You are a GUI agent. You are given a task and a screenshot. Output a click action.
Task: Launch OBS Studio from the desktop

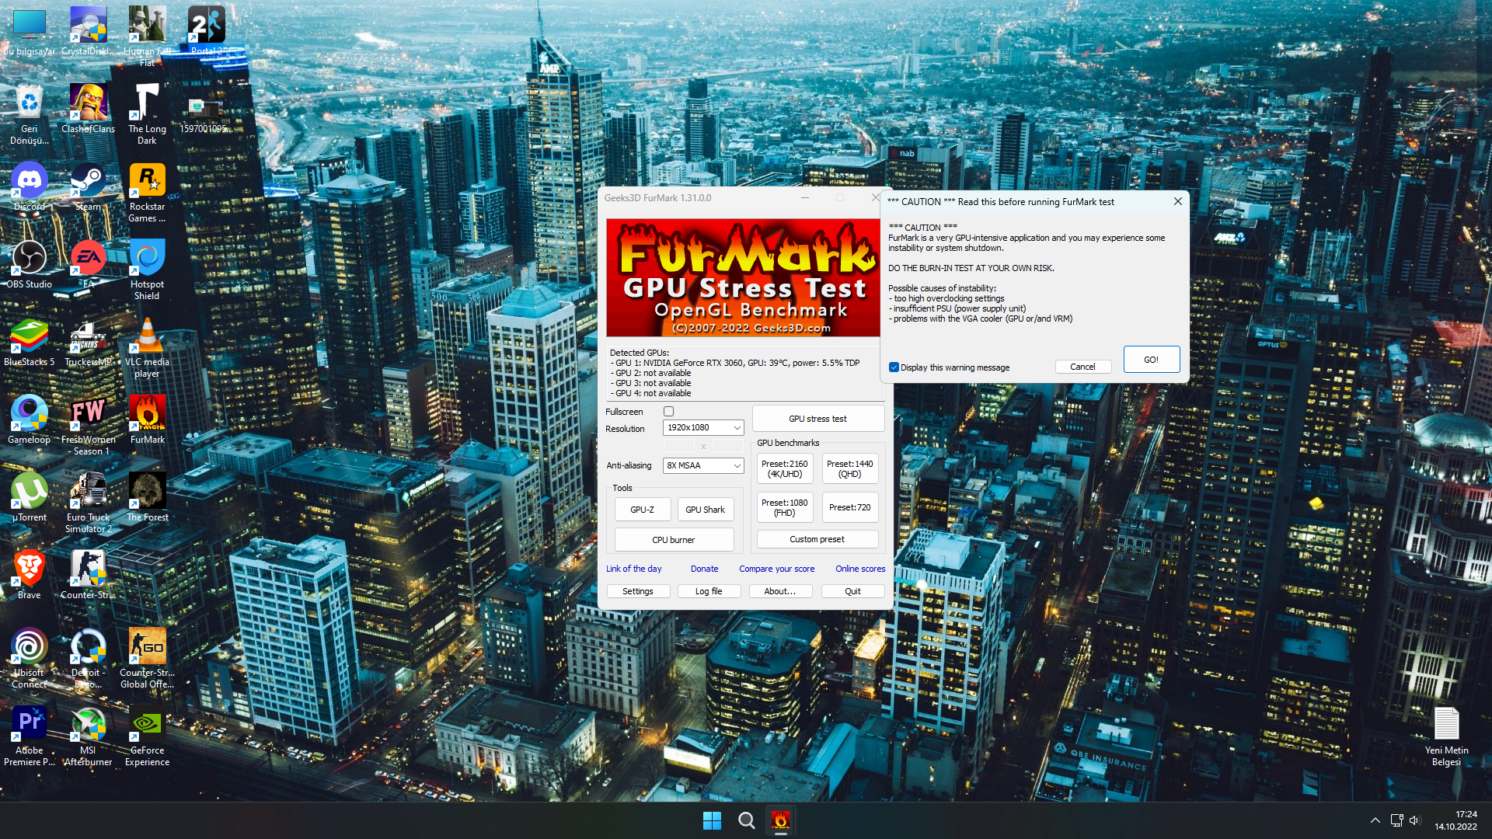click(x=29, y=259)
